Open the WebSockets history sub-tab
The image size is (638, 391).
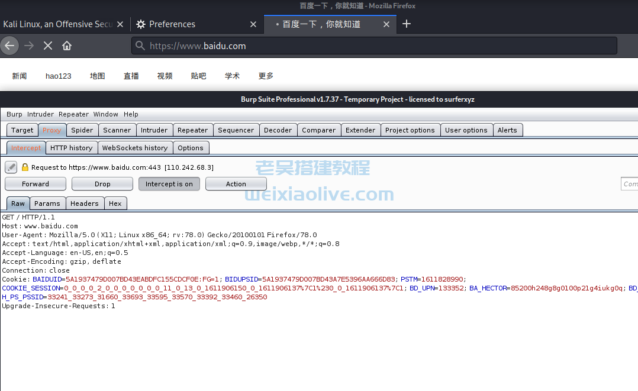point(135,148)
